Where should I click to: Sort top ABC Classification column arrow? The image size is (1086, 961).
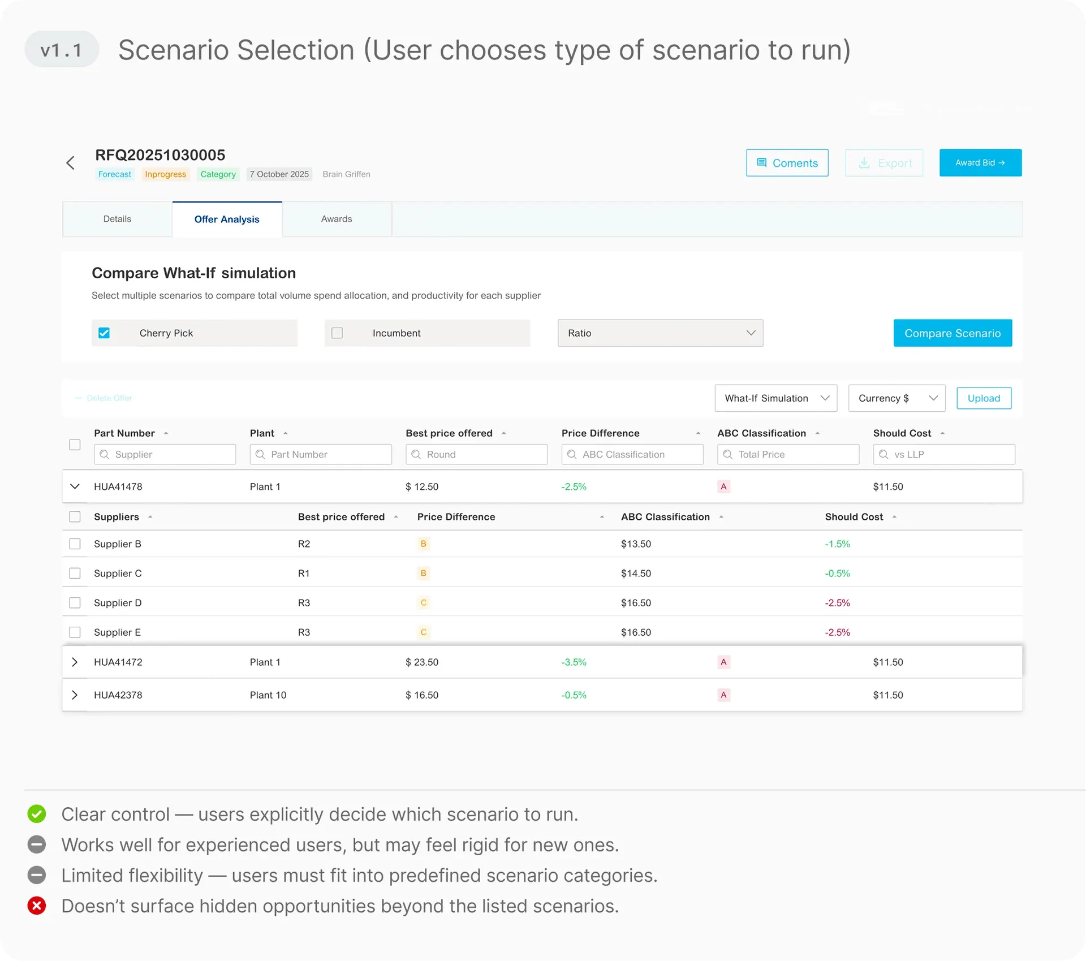817,433
